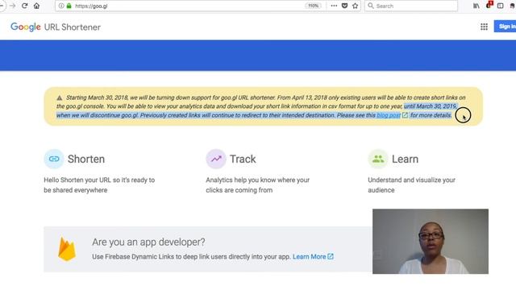Screen dimensions: 516x290
Task: Click external link icon beside Learn More
Action: tap(331, 256)
